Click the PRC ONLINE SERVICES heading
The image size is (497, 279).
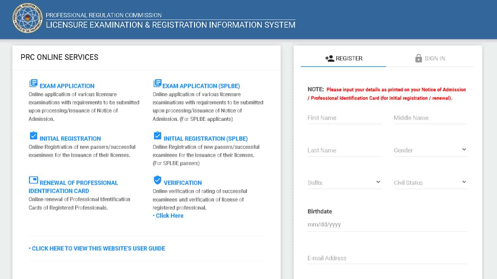coord(59,57)
